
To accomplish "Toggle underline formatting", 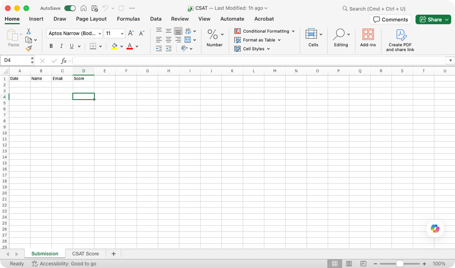I will click(x=72, y=46).
